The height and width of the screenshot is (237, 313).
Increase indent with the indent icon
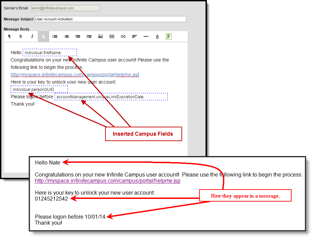tap(89, 36)
